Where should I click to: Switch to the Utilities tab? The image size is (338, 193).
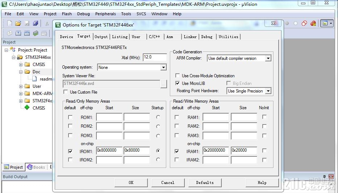coord(229,37)
